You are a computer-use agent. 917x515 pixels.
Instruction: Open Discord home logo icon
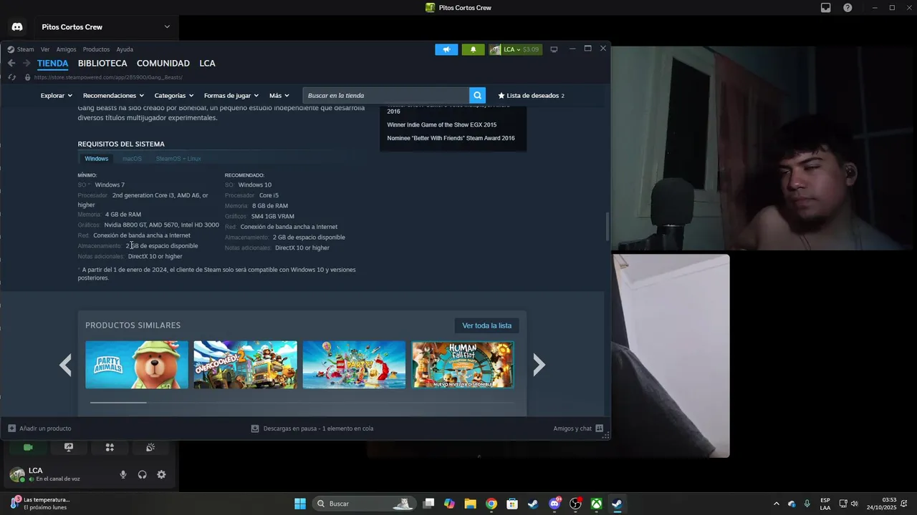click(17, 26)
